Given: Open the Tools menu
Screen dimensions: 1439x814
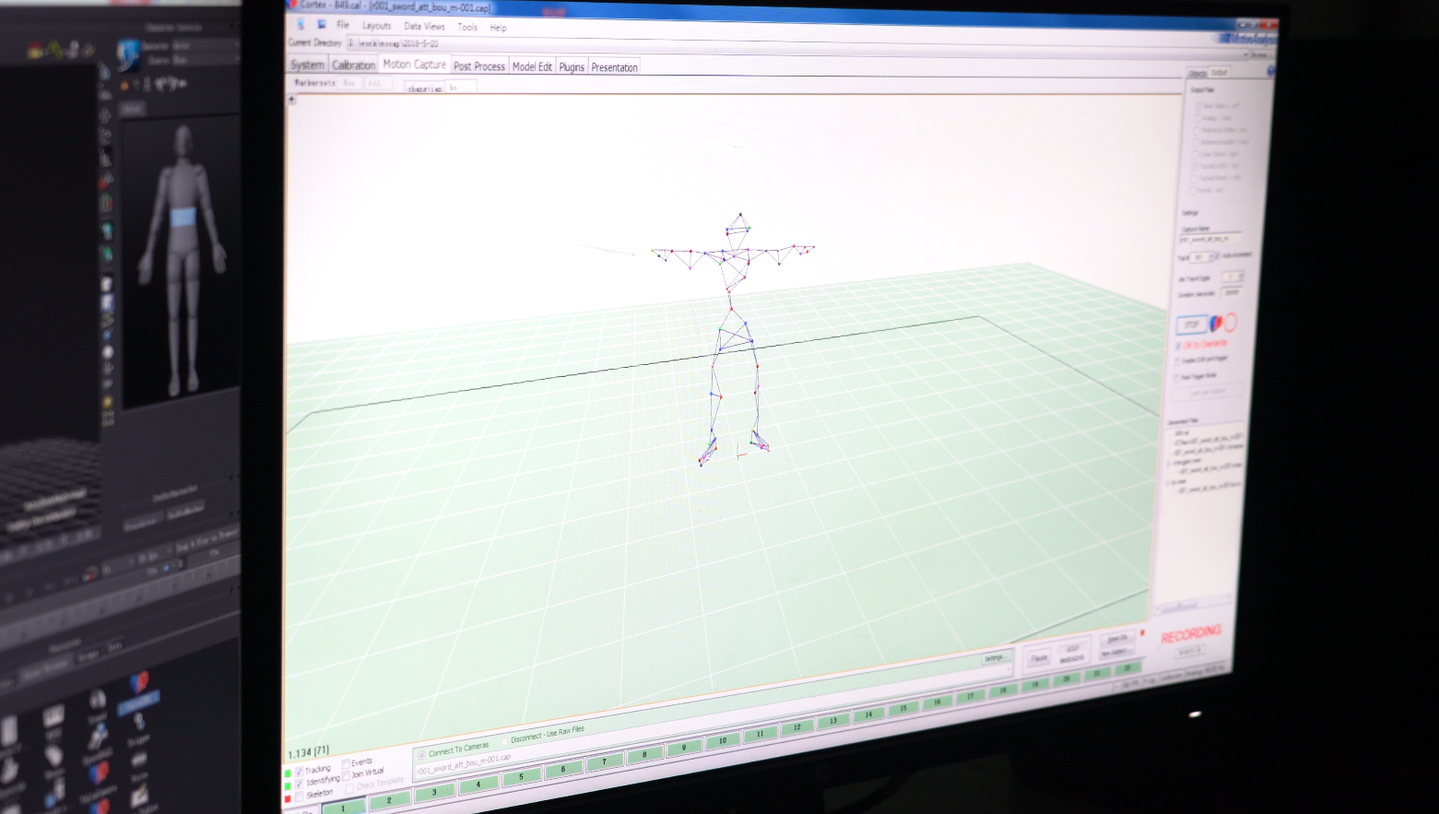Looking at the screenshot, I should click(467, 28).
